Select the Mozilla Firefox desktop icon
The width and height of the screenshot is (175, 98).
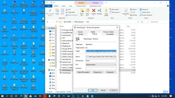click(x=5, y=87)
